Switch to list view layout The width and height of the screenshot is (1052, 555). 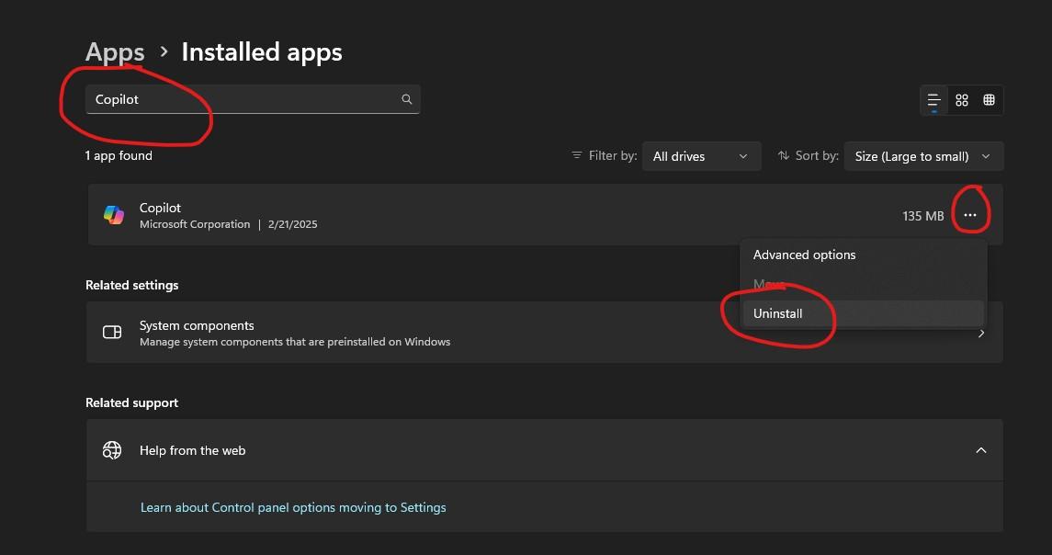933,100
